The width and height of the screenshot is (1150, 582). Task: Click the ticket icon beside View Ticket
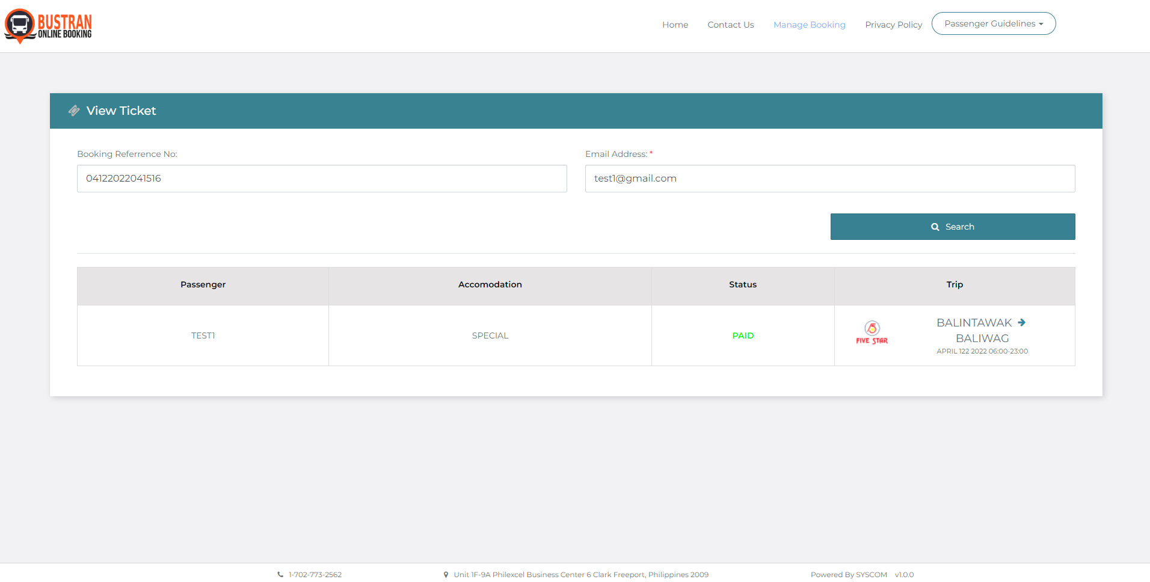(74, 111)
